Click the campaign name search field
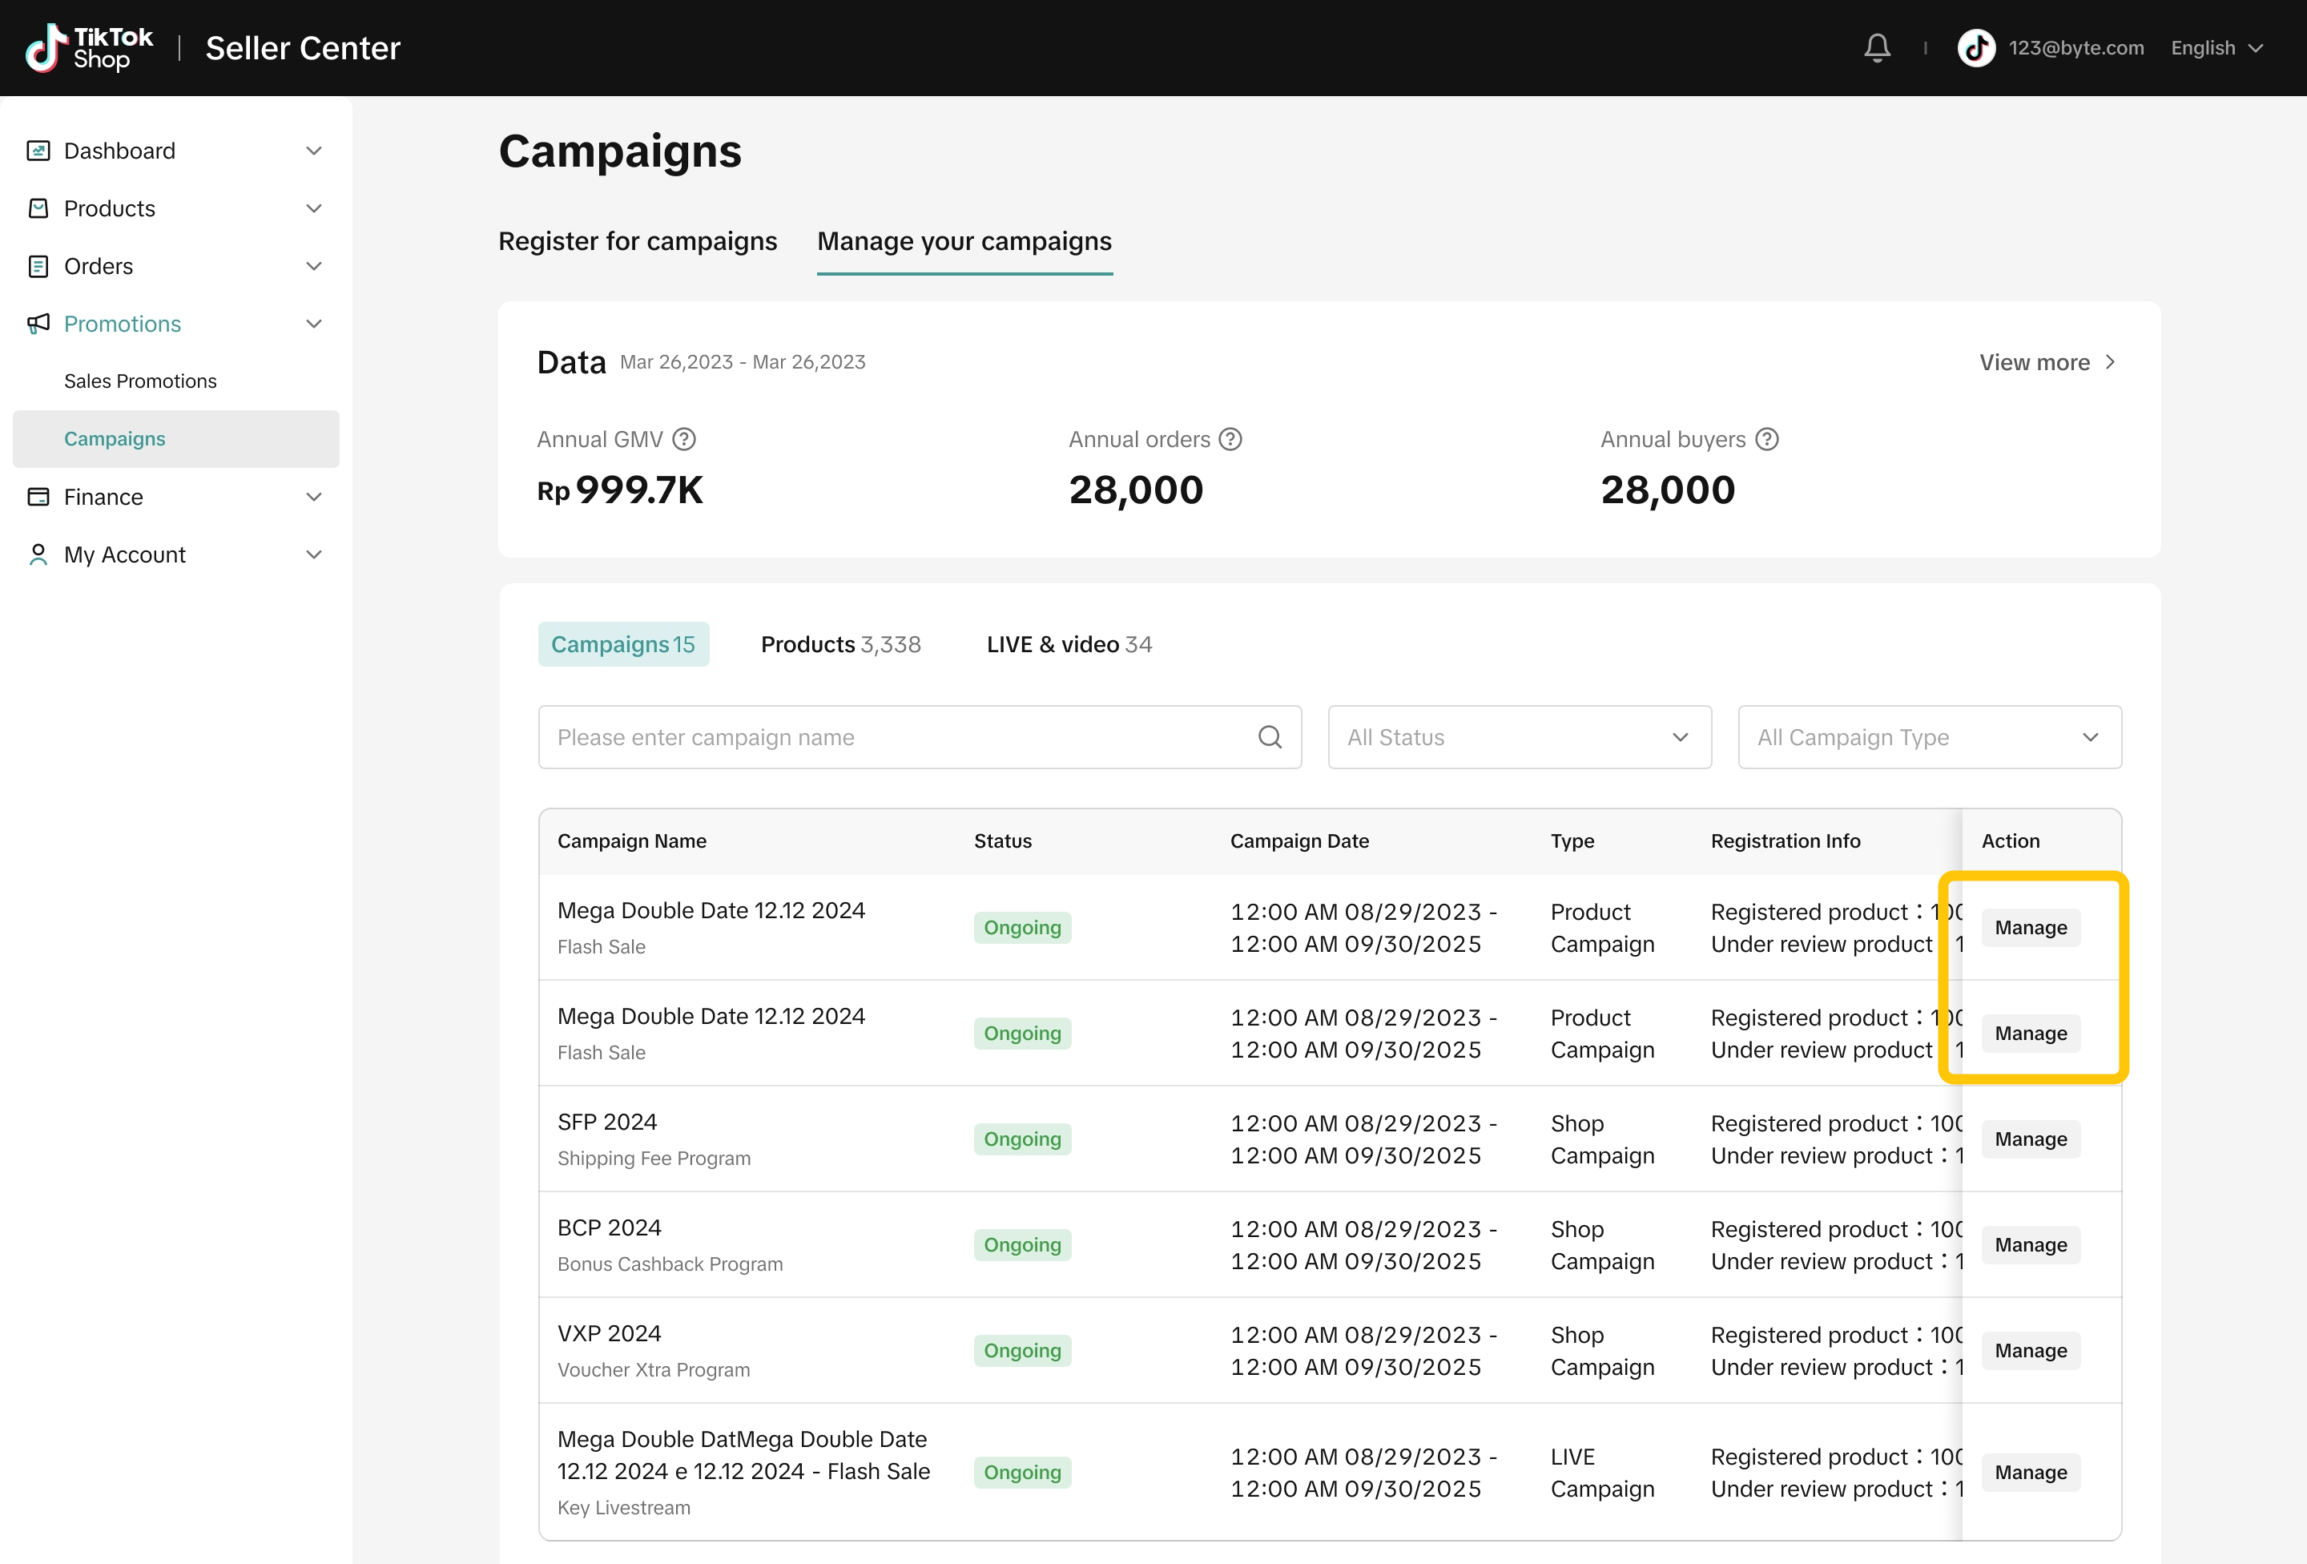Image resolution: width=2307 pixels, height=1564 pixels. point(893,737)
